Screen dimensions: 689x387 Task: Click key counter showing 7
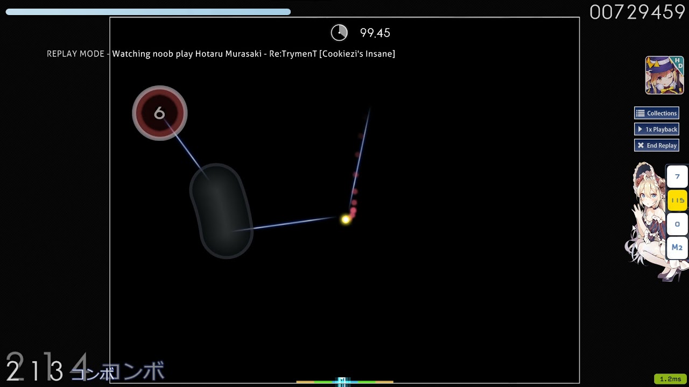coord(677,177)
